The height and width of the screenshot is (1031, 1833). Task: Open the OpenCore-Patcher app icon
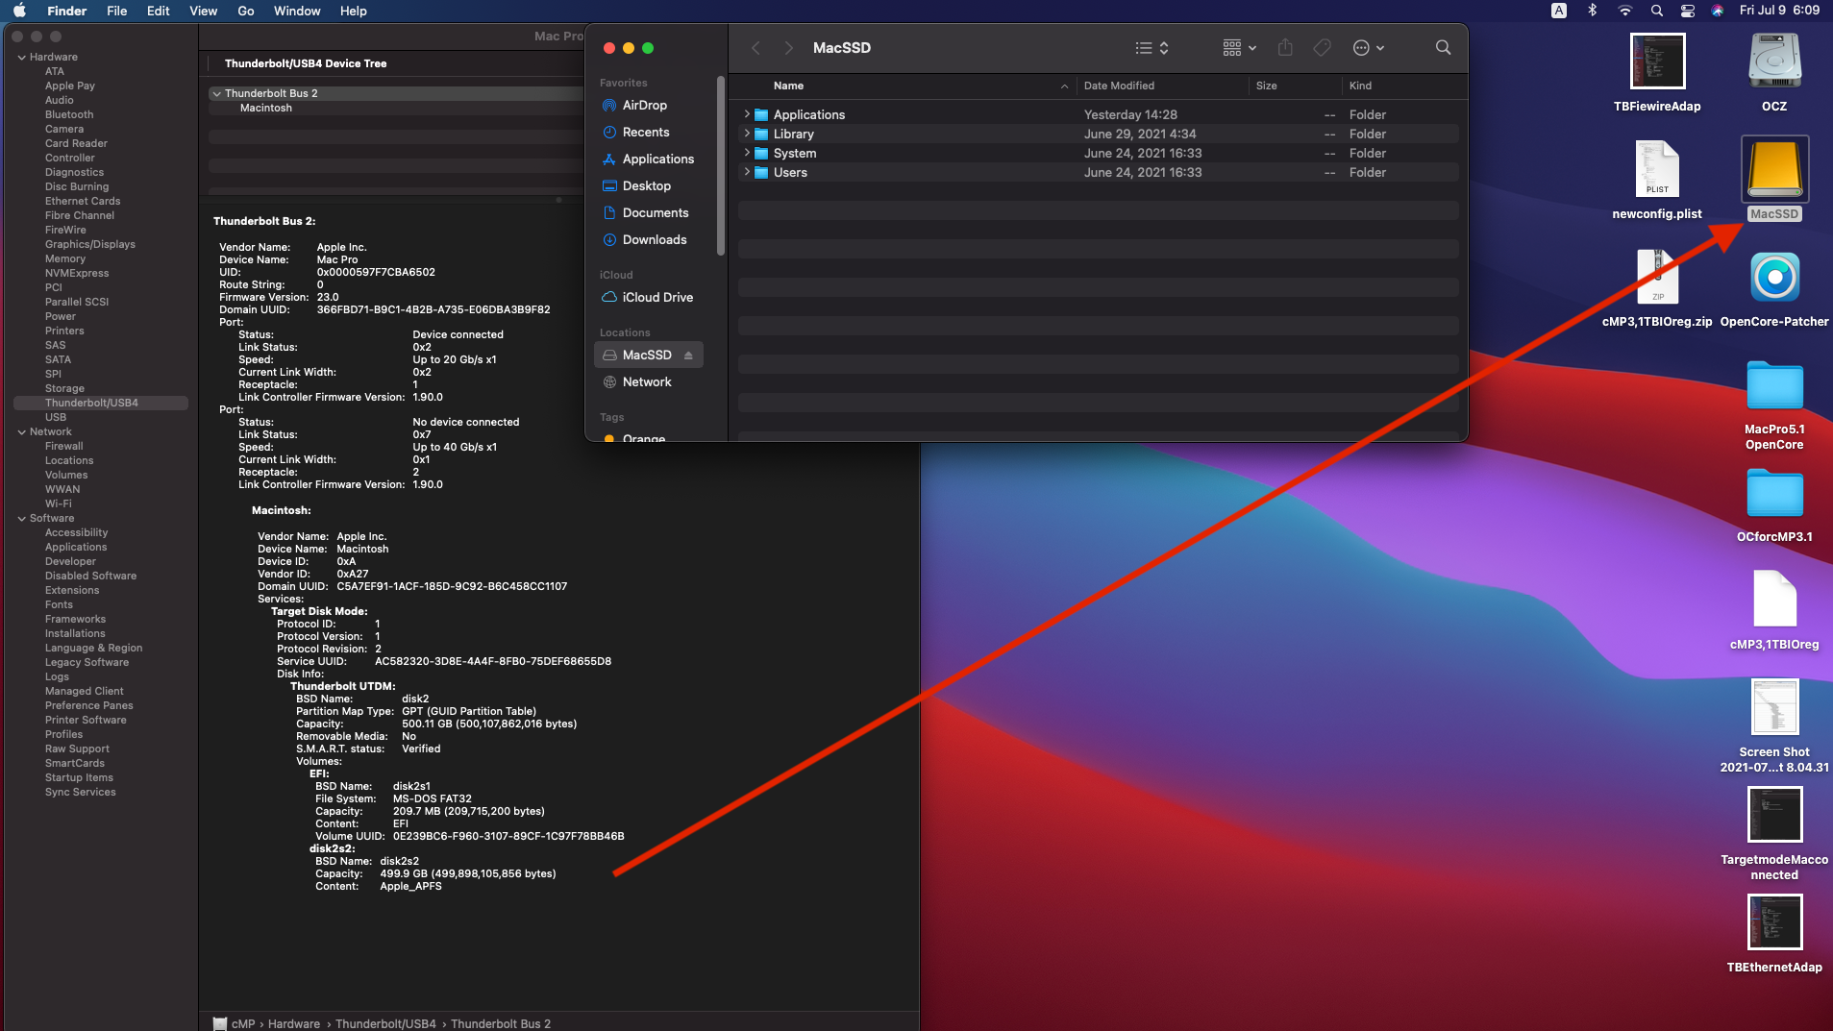point(1774,278)
